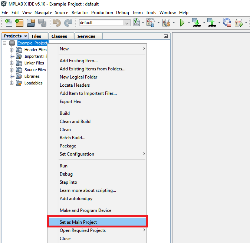
Task: Open the default configuration dropdown
Action: (127, 23)
